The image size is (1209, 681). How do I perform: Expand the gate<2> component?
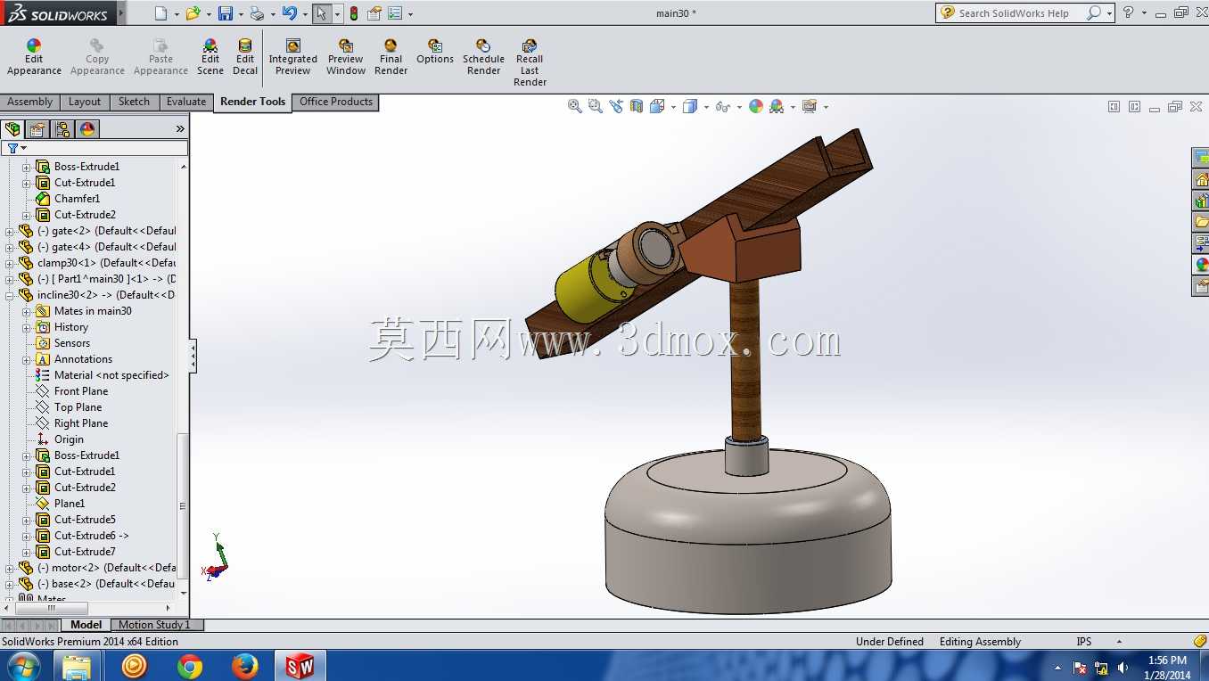click(10, 231)
